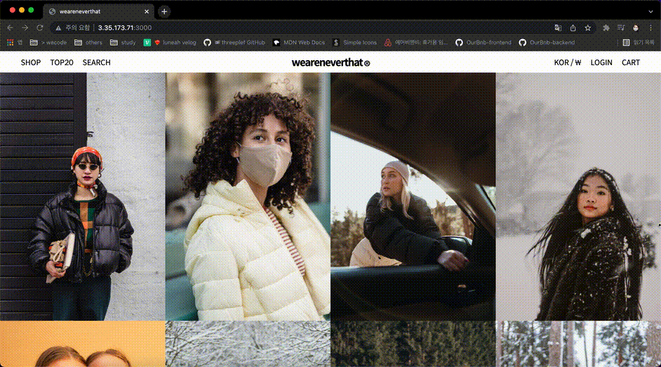Open the Airbnb bookmark
Viewport: 661px width, 367px height.
click(415, 43)
